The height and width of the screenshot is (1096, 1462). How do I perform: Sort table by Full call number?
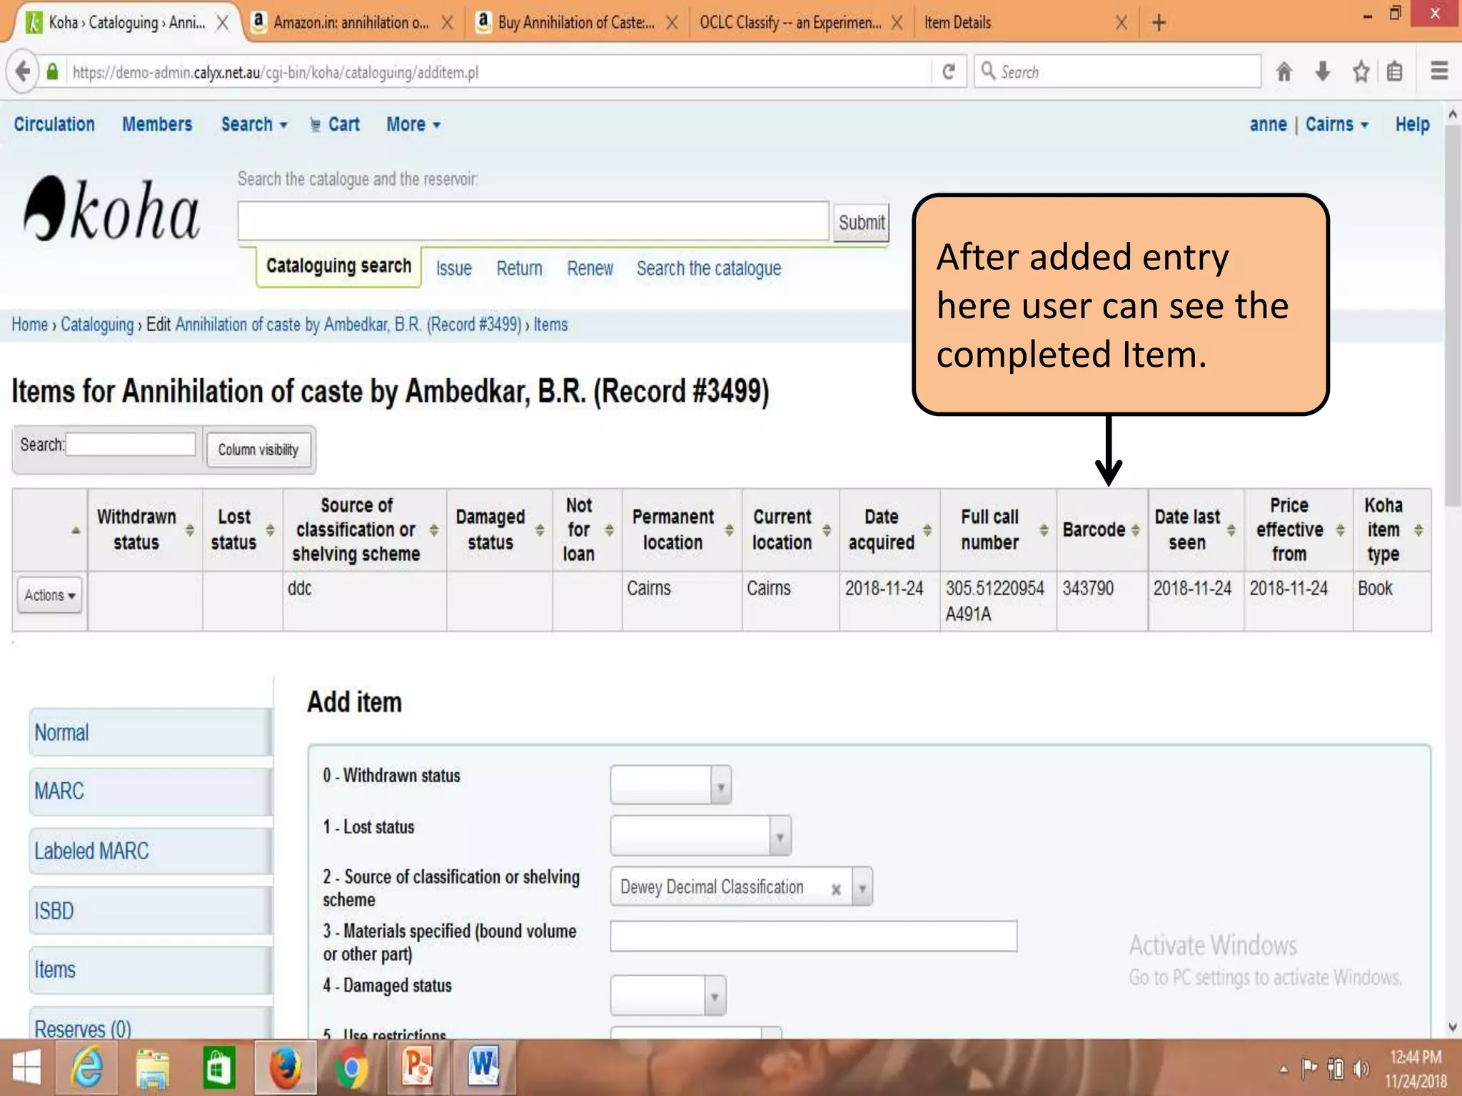(x=998, y=529)
